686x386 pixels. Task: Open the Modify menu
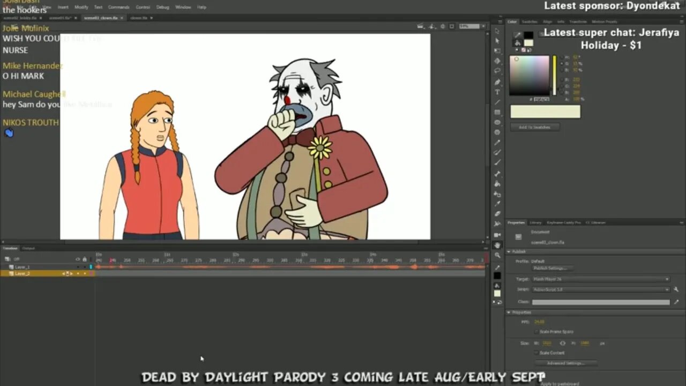tap(81, 7)
